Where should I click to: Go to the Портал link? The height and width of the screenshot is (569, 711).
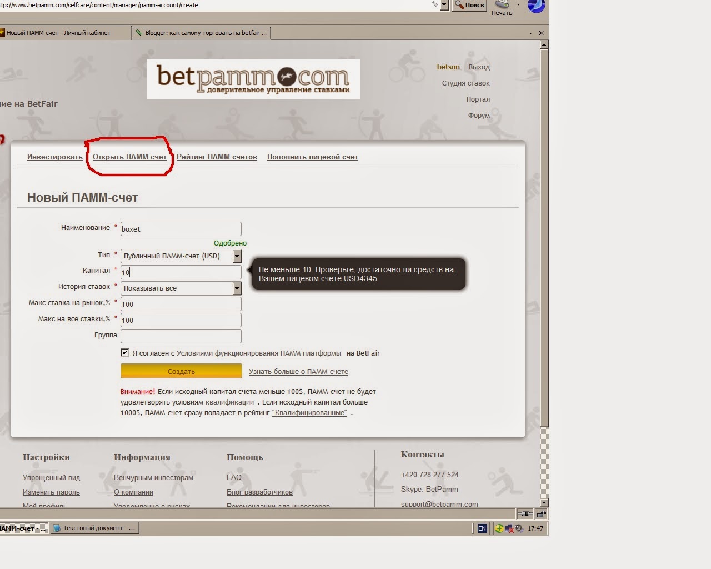(478, 99)
